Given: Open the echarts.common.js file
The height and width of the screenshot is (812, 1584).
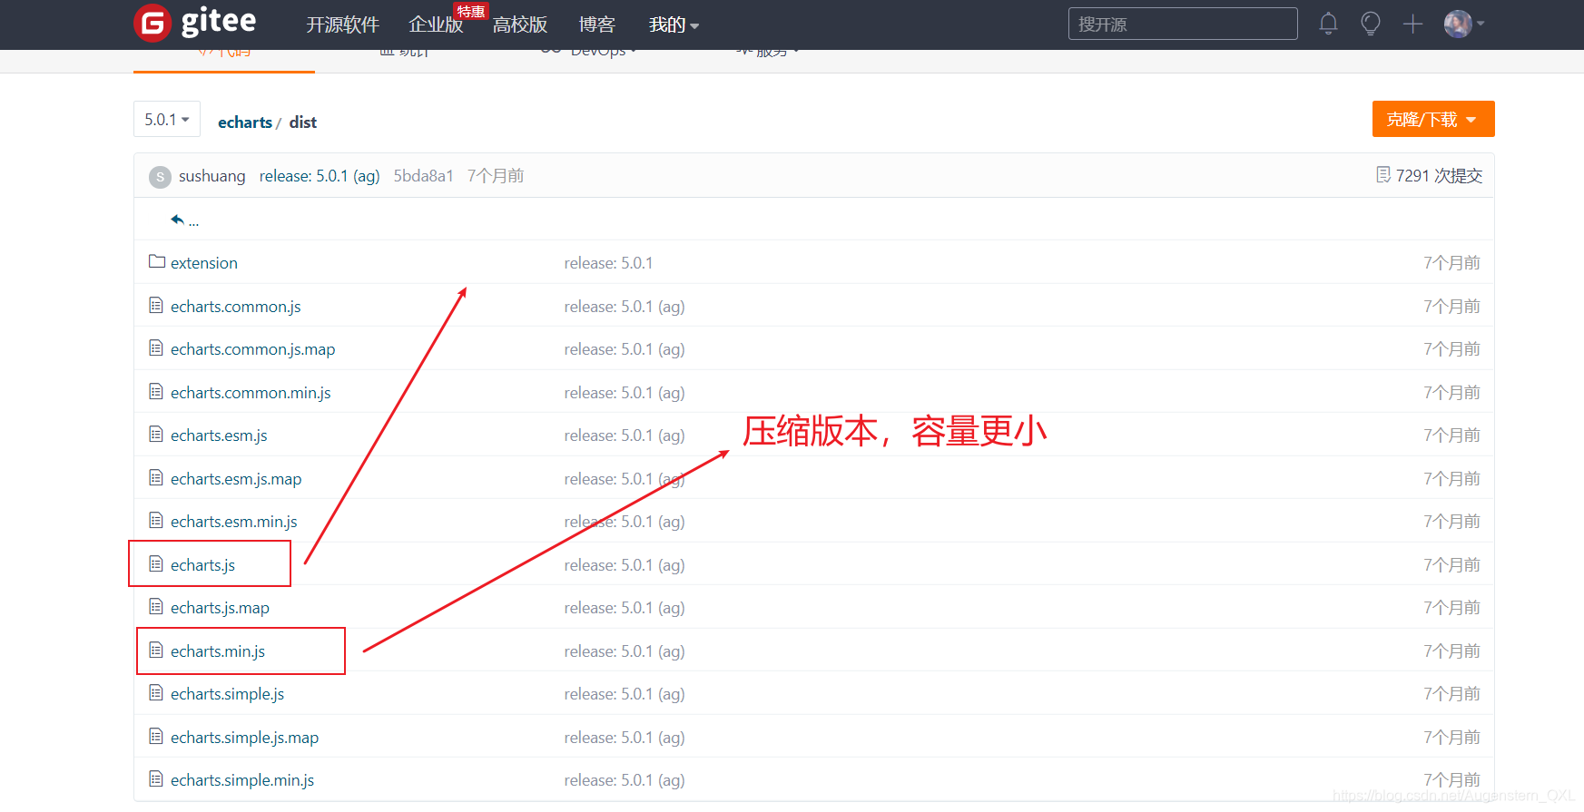Looking at the screenshot, I should coord(235,307).
